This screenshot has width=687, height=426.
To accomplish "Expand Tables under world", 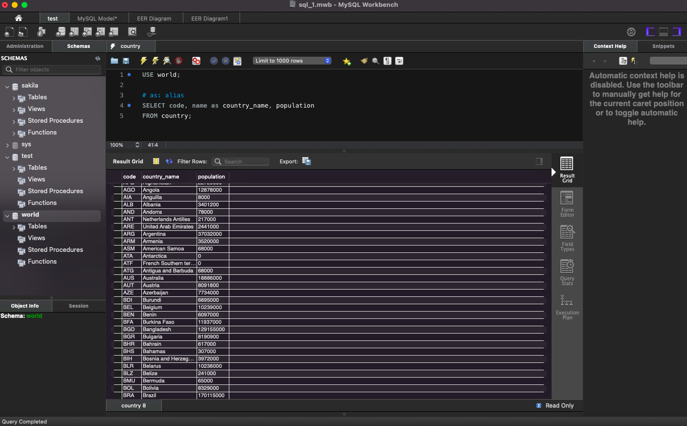I will click(14, 227).
